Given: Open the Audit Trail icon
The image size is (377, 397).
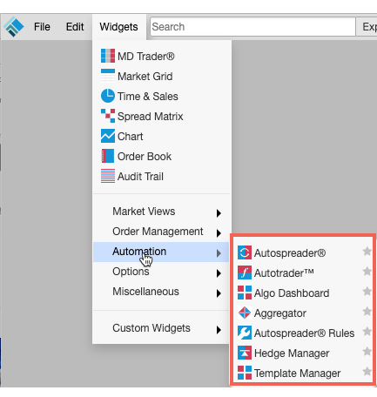Looking at the screenshot, I should [108, 176].
